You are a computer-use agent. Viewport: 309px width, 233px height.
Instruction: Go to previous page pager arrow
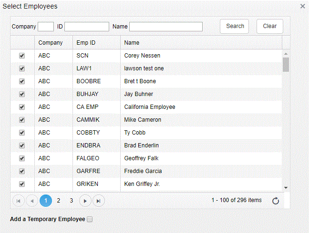point(32,201)
